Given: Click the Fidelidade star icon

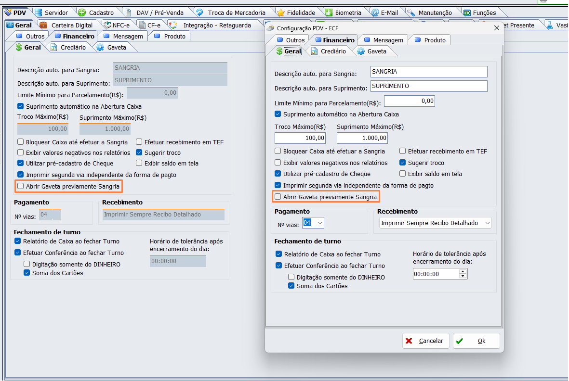Looking at the screenshot, I should [280, 13].
